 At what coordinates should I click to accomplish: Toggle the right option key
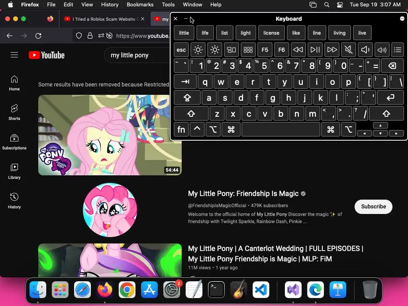tap(348, 129)
